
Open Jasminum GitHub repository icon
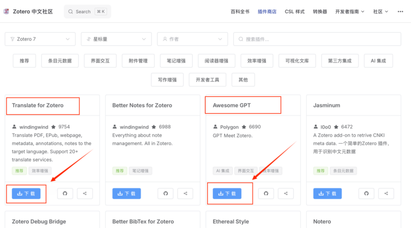[366, 193]
